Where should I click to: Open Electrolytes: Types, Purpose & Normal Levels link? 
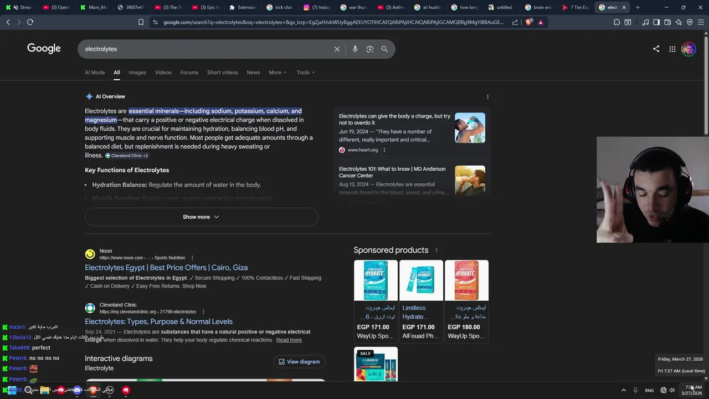[158, 321]
